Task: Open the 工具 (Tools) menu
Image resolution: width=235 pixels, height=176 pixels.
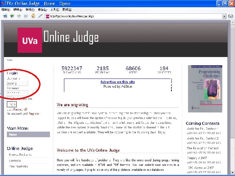Action: (55, 9)
